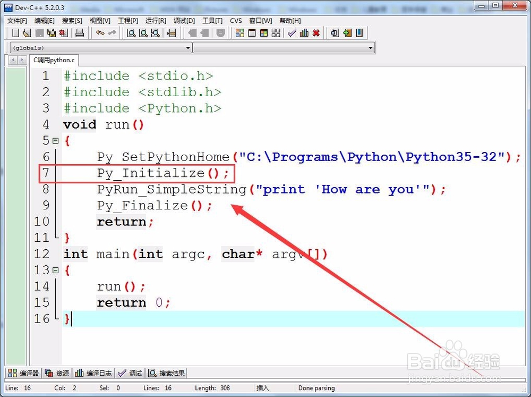Expand the (globals) class browser dropdown
This screenshot has width=531, height=397.
coord(188,47)
